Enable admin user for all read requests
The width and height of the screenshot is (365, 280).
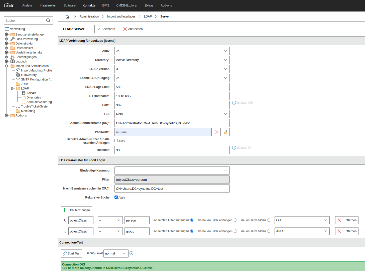pyautogui.click(x=116, y=141)
